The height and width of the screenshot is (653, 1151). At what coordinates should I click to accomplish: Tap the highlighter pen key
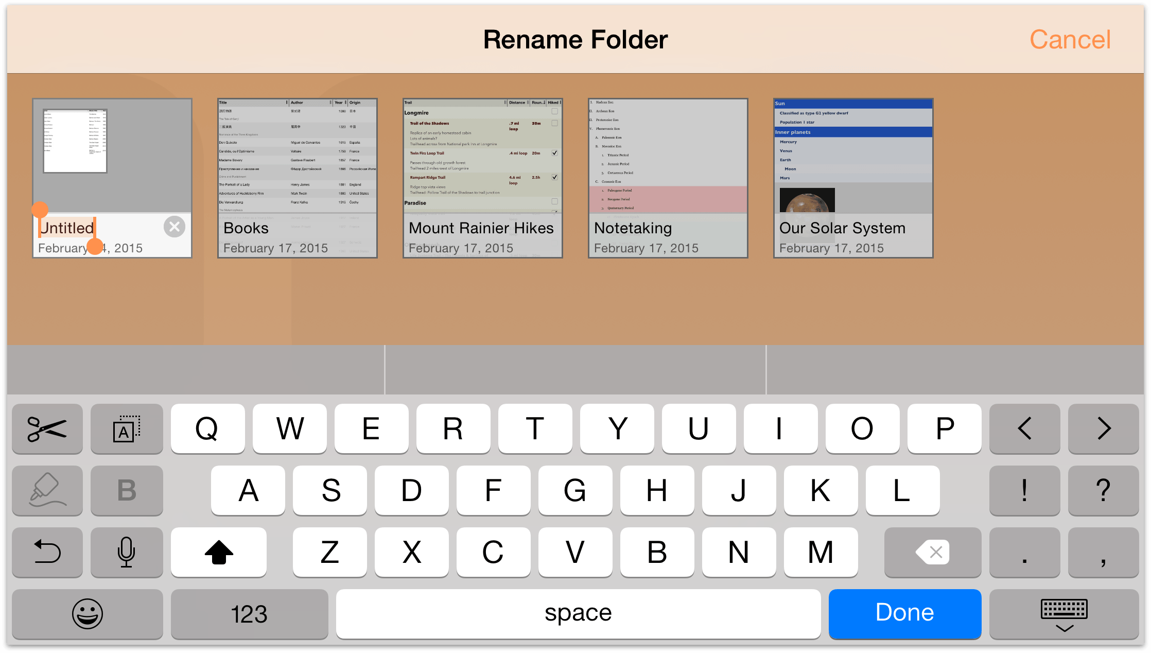47,490
